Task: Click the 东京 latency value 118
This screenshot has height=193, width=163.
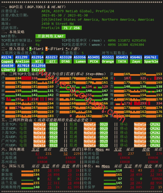Action: (x=119, y=171)
